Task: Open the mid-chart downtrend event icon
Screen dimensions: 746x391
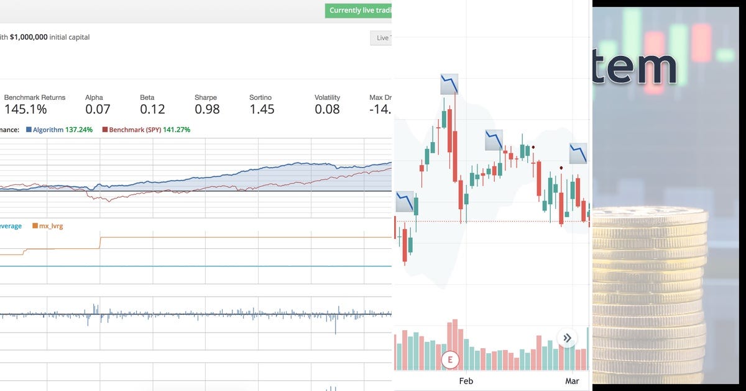Action: 494,141
